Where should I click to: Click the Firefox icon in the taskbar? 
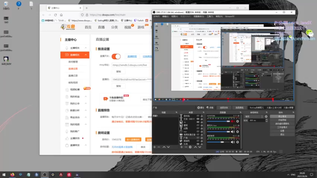coord(12,174)
